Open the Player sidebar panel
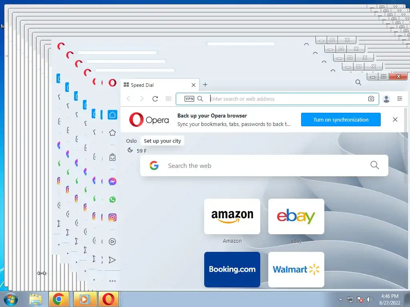 pos(113,242)
